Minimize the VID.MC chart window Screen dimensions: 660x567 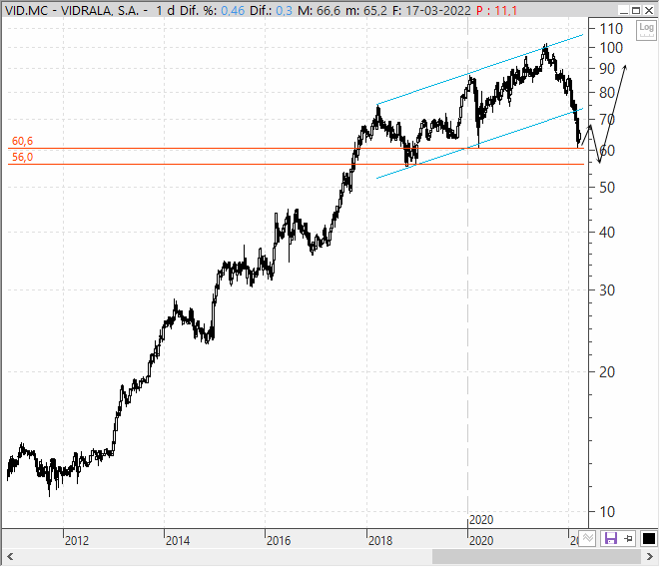click(x=624, y=11)
